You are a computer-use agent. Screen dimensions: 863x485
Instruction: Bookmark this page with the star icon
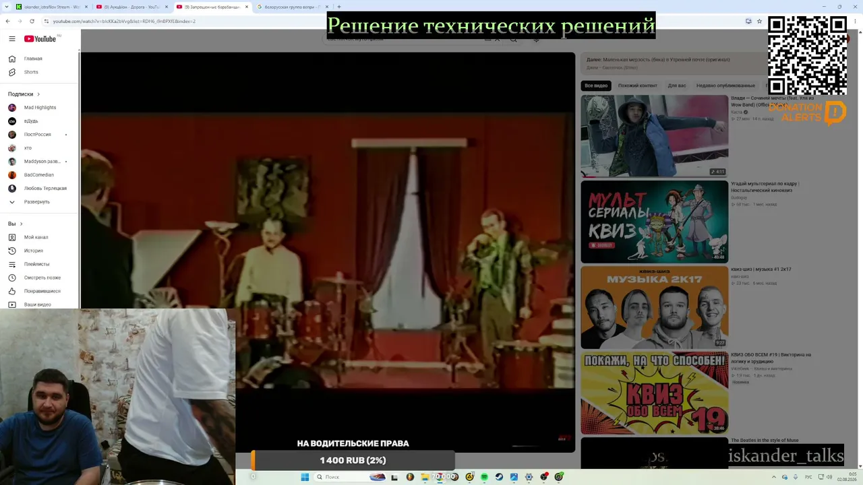[759, 21]
